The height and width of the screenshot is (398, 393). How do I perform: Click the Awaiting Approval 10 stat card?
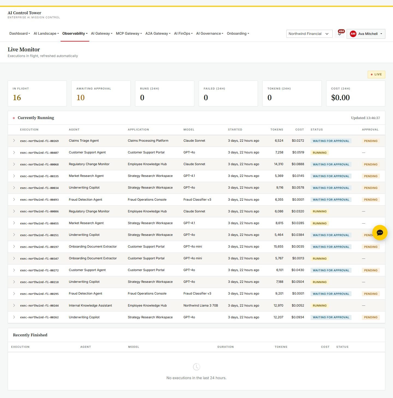(101, 93)
